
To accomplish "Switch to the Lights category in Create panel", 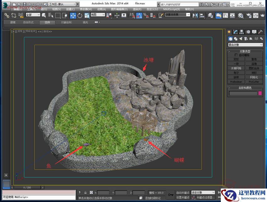I will tap(241, 38).
